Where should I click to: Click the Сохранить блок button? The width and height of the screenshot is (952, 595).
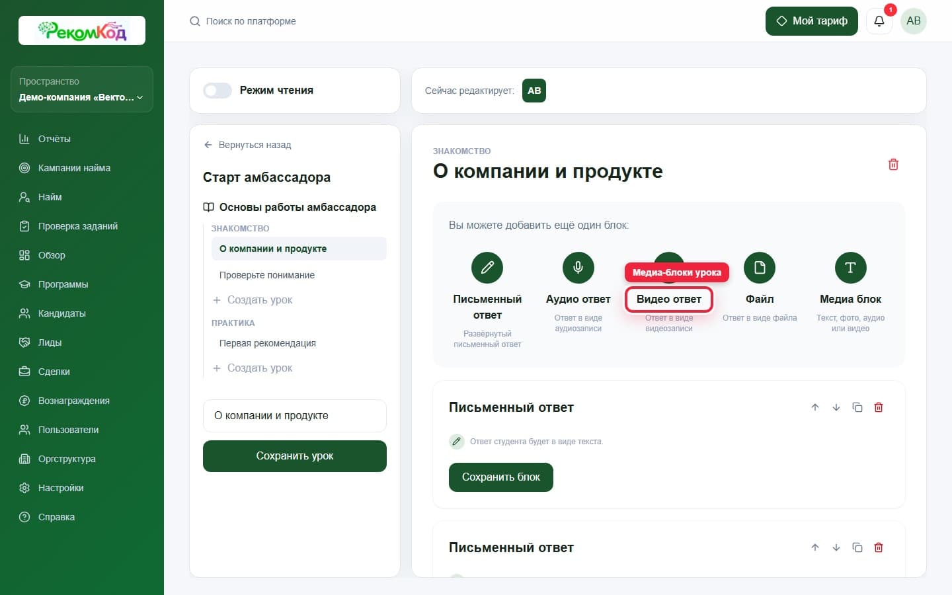[x=500, y=477]
